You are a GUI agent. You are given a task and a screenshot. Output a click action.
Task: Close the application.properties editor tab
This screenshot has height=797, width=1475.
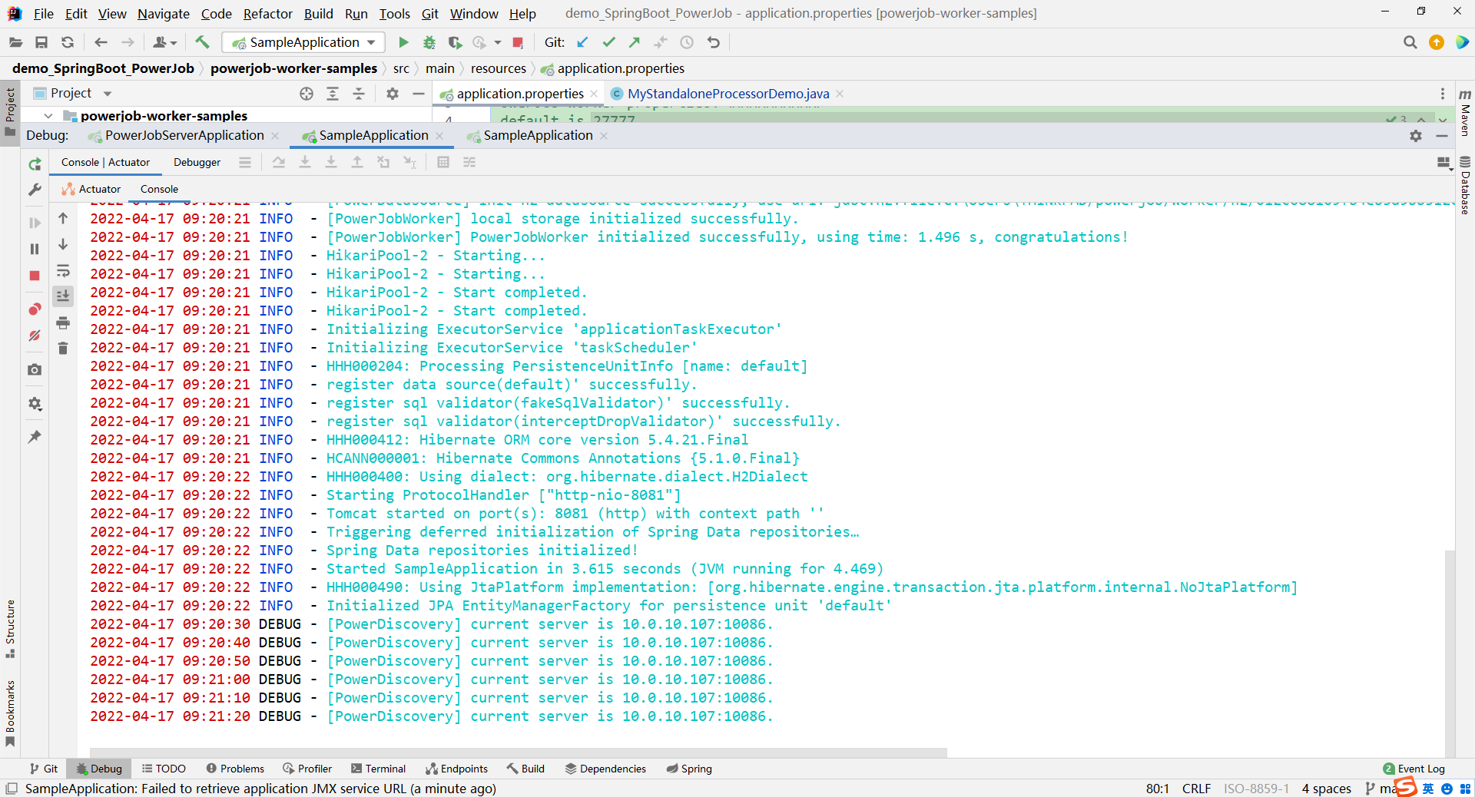594,94
